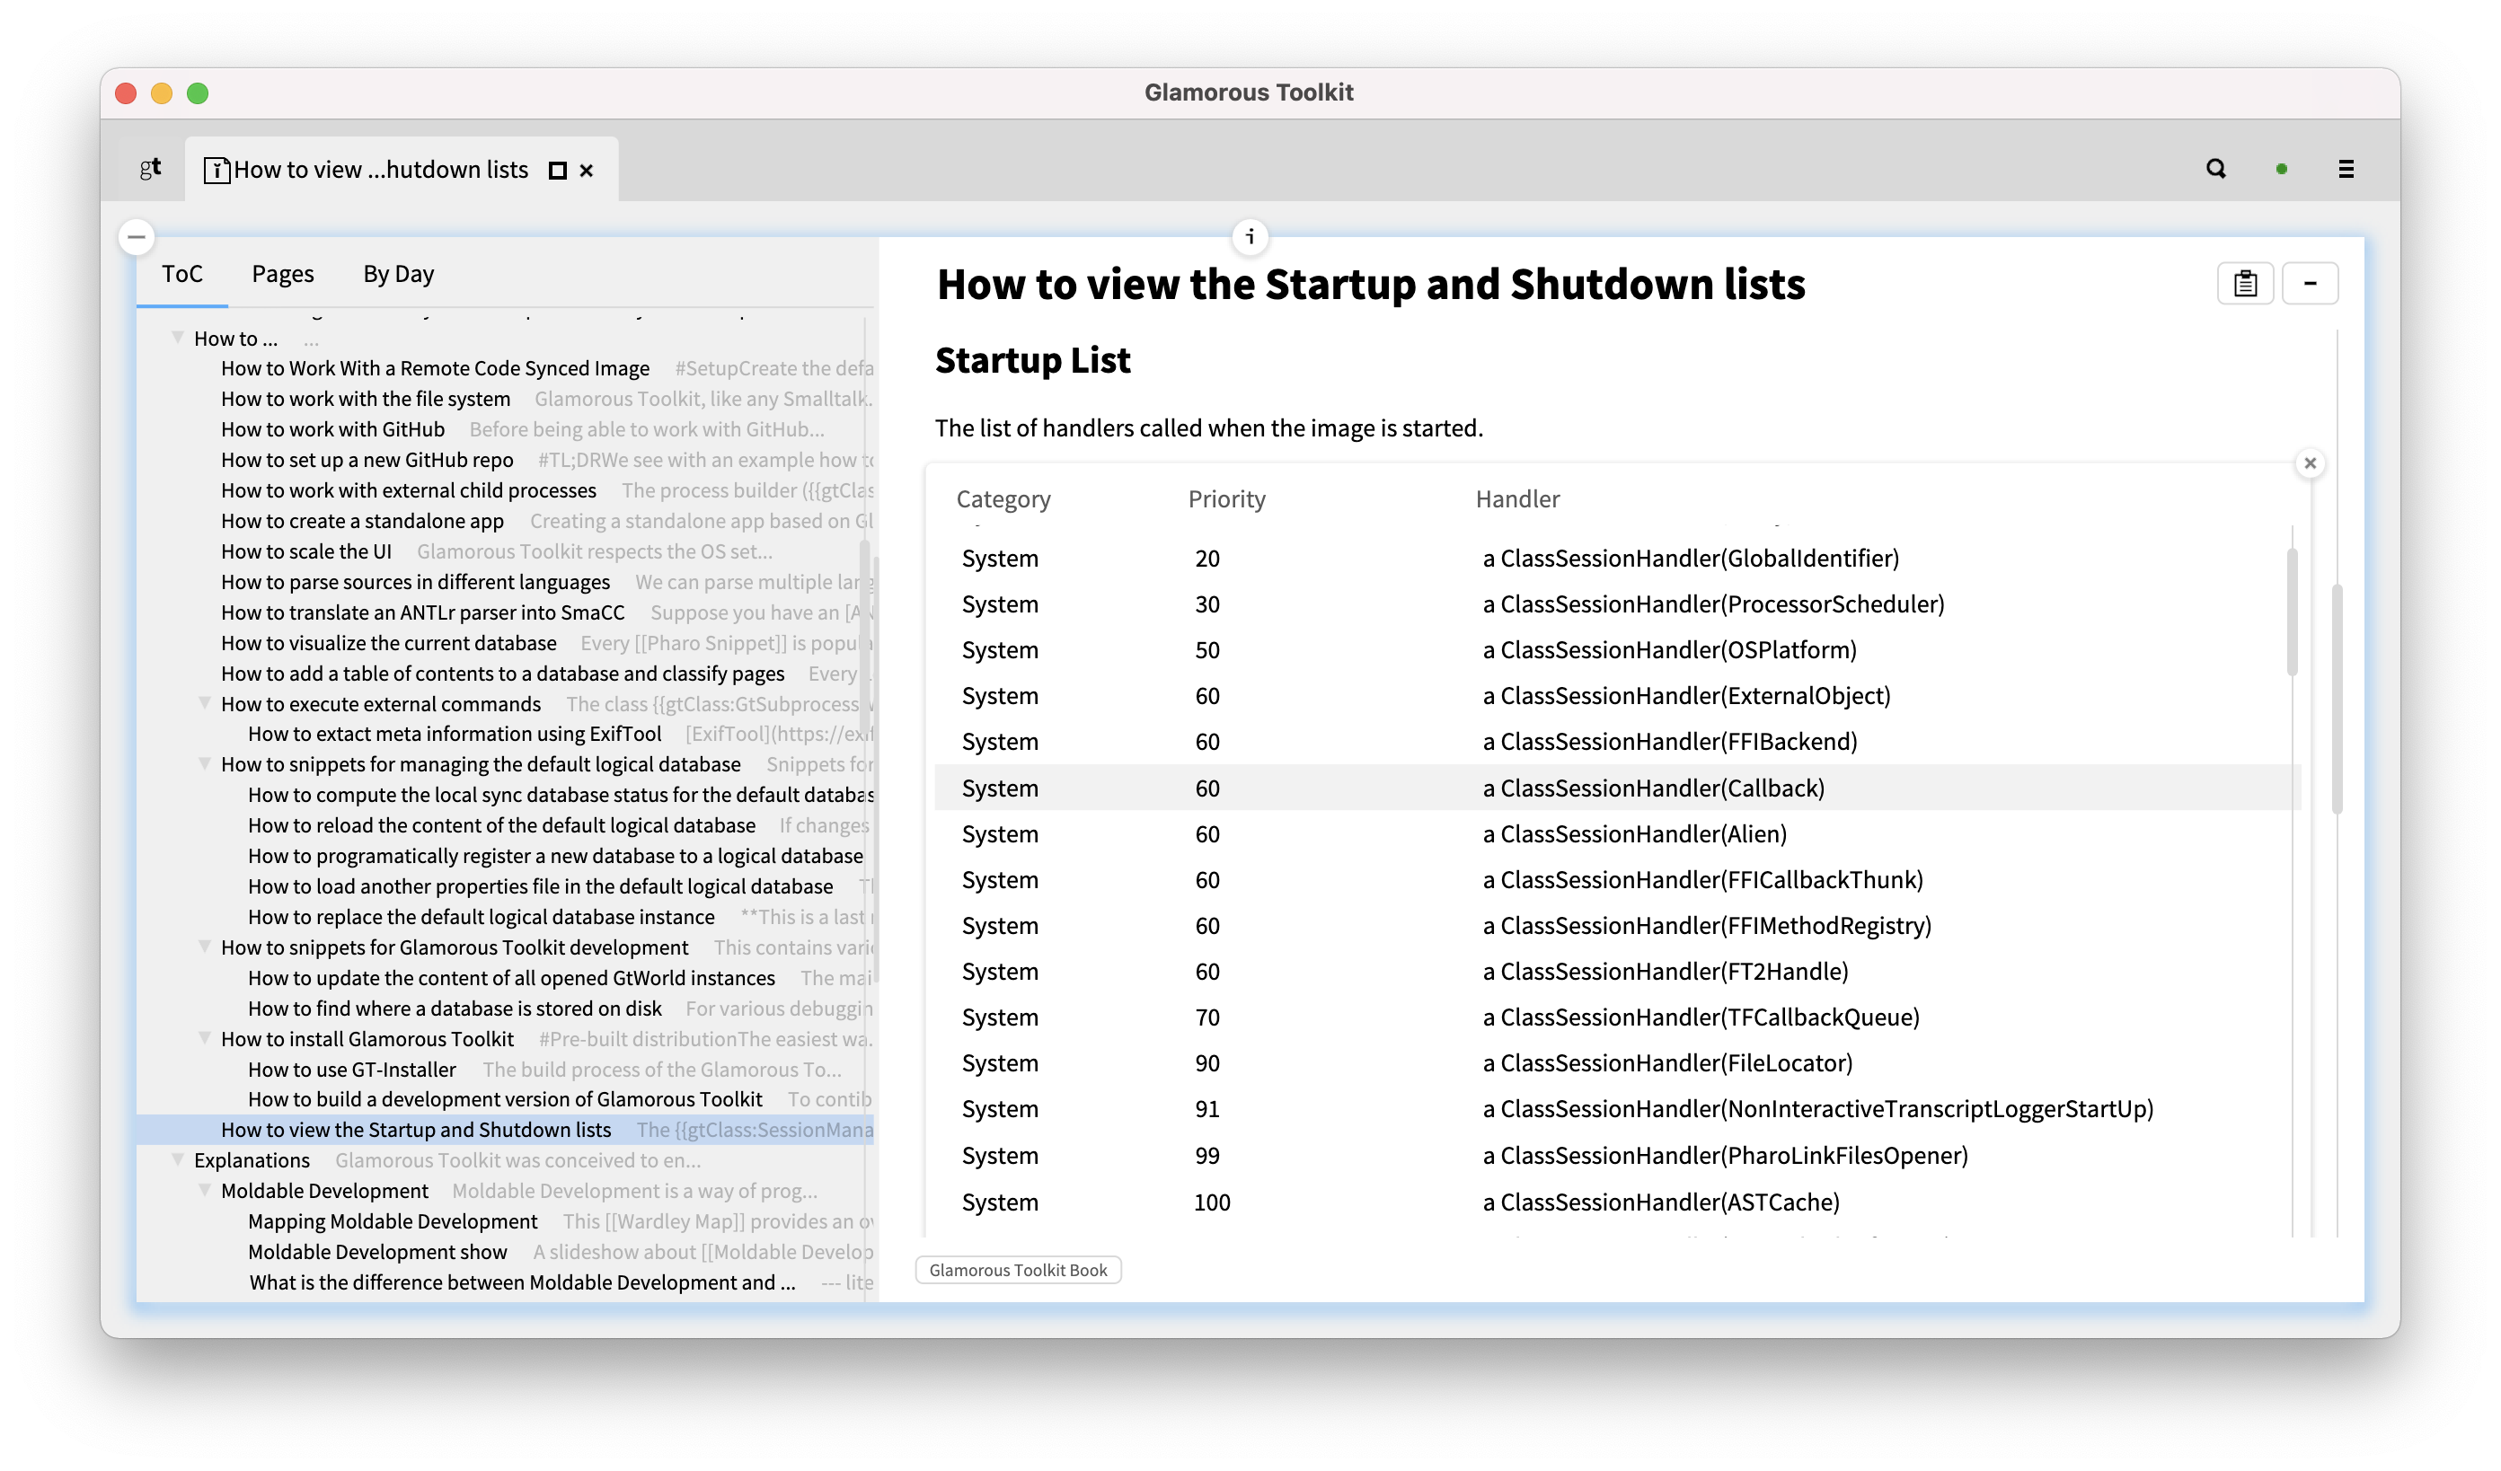Select the ClassSessionHandler(Callback) row
The height and width of the screenshot is (1471, 2501).
(x=1617, y=788)
